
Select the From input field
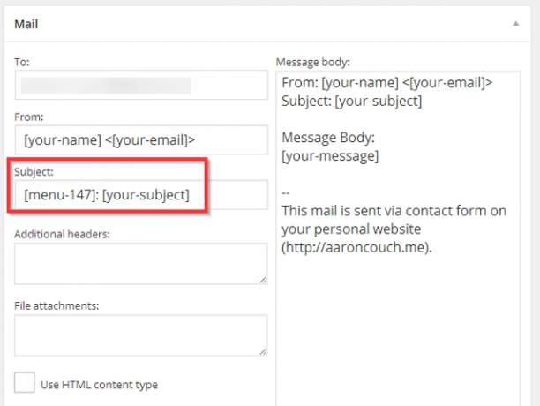tap(141, 139)
